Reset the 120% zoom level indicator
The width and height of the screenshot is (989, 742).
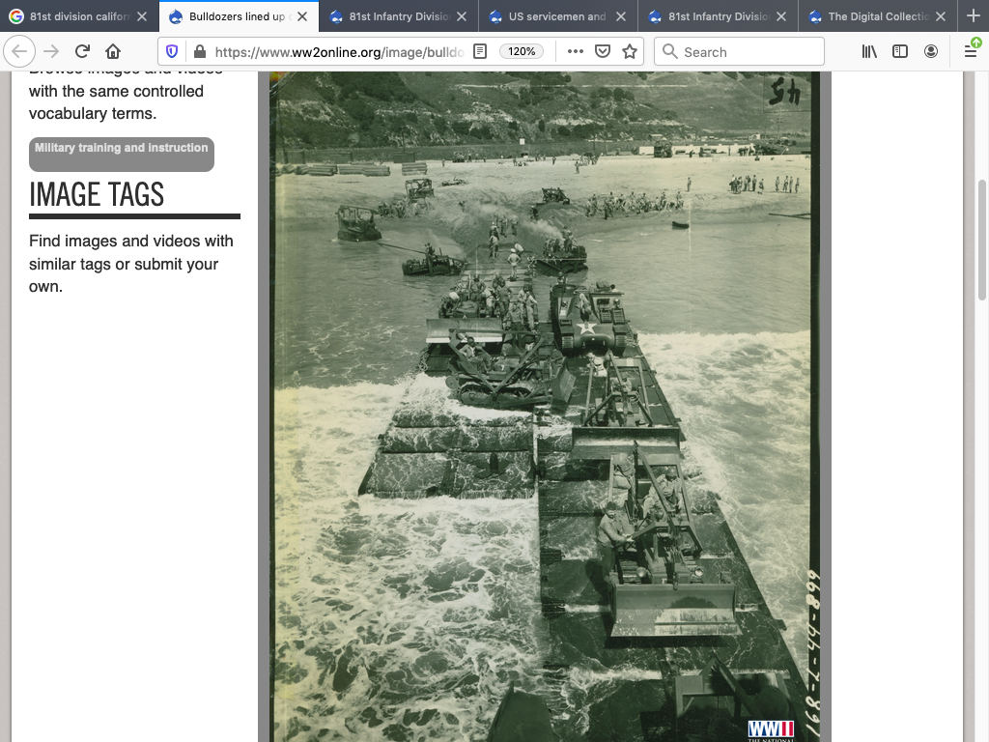point(522,52)
